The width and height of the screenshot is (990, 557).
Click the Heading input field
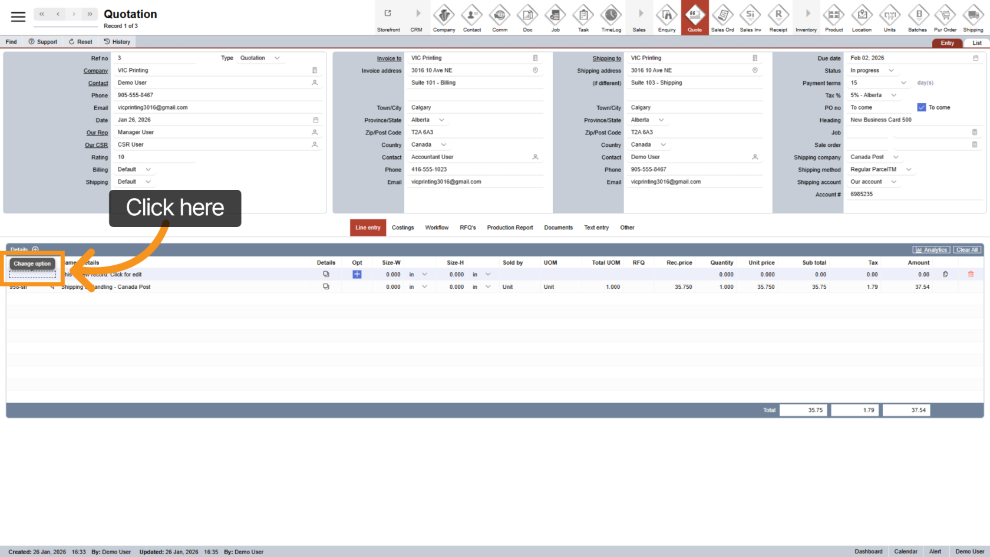913,120
